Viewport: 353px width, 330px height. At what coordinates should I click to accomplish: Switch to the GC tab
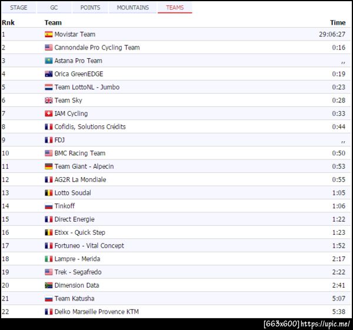pyautogui.click(x=54, y=8)
